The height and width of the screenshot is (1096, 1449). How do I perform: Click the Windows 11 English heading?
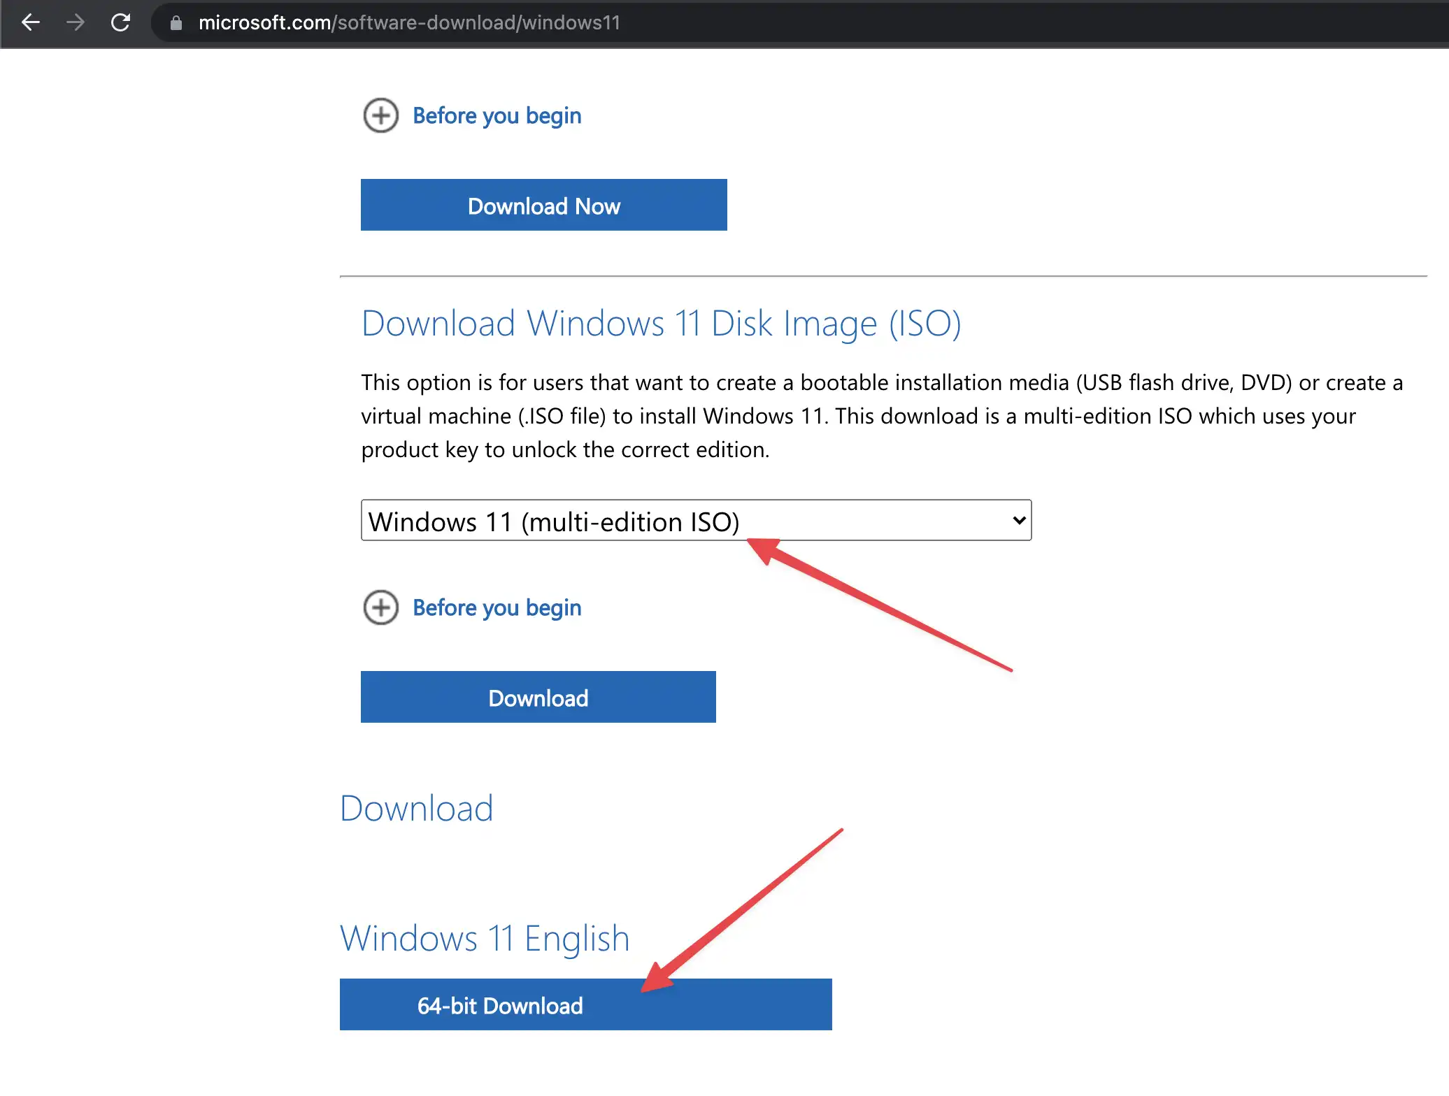click(485, 939)
